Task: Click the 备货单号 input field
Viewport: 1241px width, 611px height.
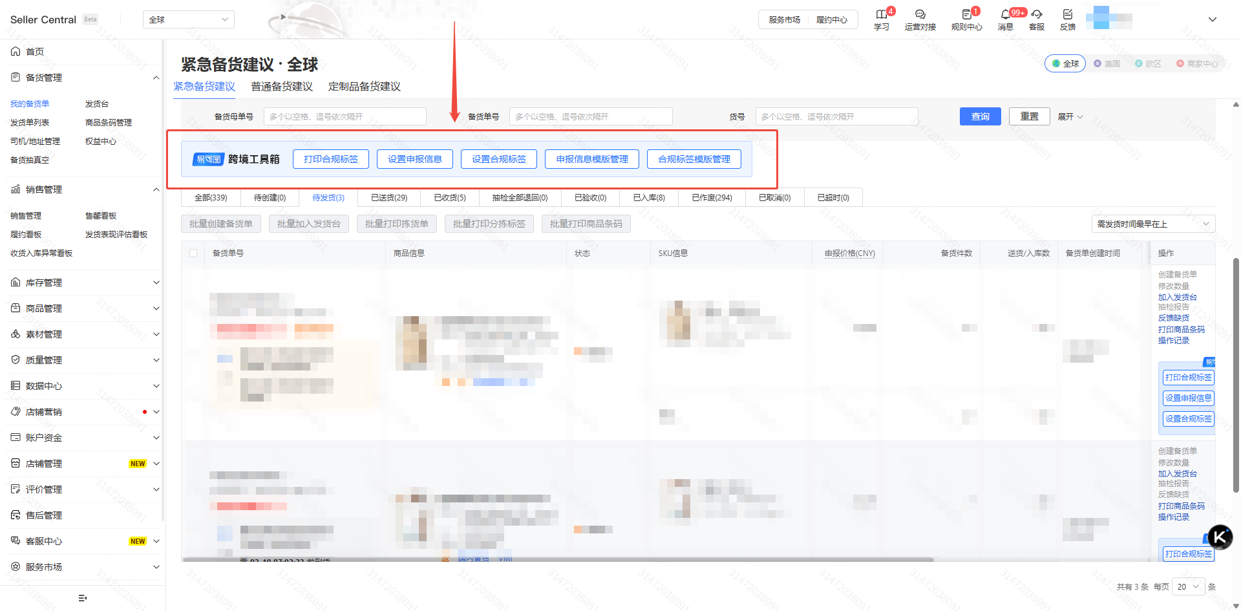Action: (x=591, y=116)
